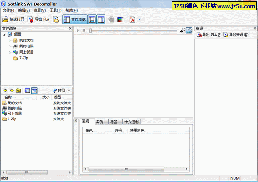Switch to list view icon
Image resolution: width=258 pixels, height=182 pixels.
pos(27,91)
